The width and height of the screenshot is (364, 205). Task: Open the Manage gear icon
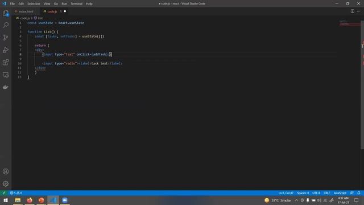[x=6, y=184]
